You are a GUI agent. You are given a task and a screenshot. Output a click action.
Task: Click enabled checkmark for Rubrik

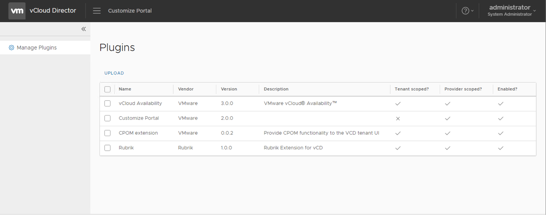501,148
